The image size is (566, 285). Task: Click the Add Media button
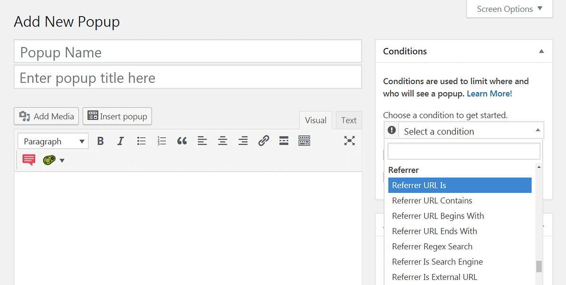click(x=46, y=116)
